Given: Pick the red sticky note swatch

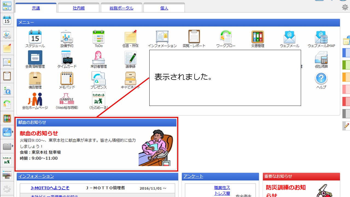Looking at the screenshot, I should pos(346,102).
